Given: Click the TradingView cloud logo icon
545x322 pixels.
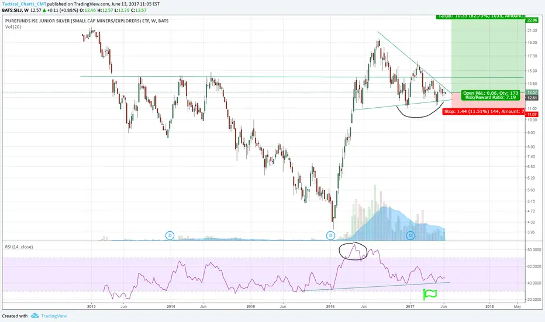Looking at the screenshot, I should click(35, 316).
